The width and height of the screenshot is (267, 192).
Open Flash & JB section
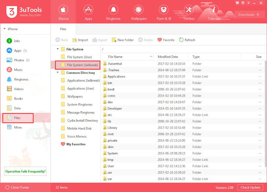point(164,12)
